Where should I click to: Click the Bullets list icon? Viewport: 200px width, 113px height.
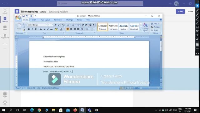click(x=68, y=25)
